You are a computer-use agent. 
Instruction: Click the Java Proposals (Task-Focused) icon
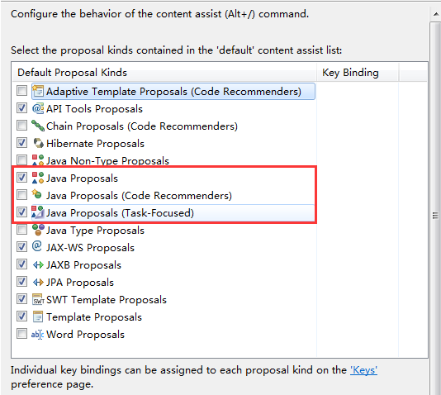[38, 212]
